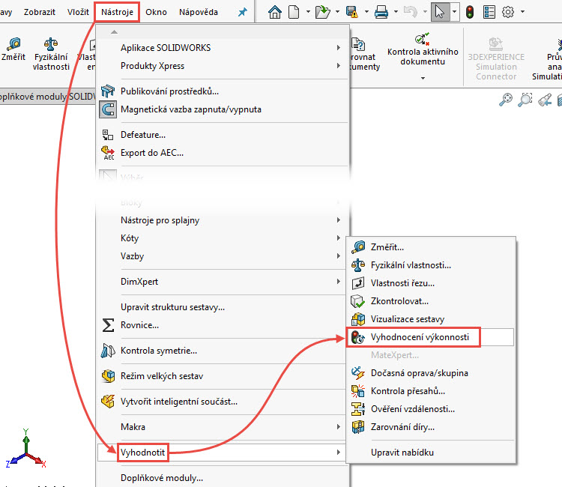Screen dimensions: 562x487
Task: Toggle Režim velkých sestav
Action: 223,376
